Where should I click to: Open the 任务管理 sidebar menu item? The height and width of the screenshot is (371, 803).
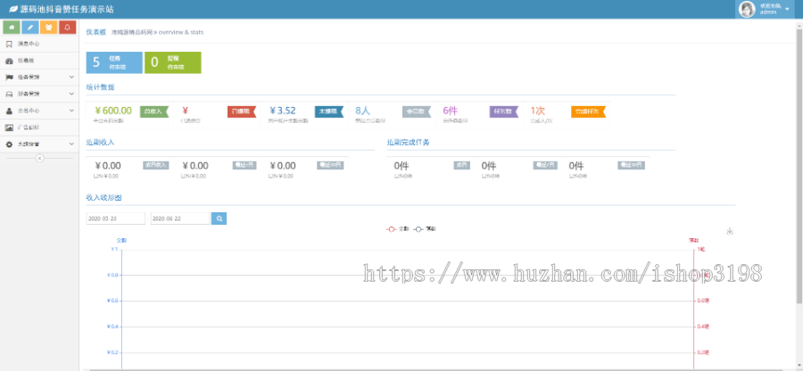(39, 78)
